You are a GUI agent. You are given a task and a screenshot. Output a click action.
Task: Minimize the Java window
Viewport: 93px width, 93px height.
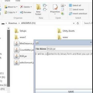pos(91,42)
